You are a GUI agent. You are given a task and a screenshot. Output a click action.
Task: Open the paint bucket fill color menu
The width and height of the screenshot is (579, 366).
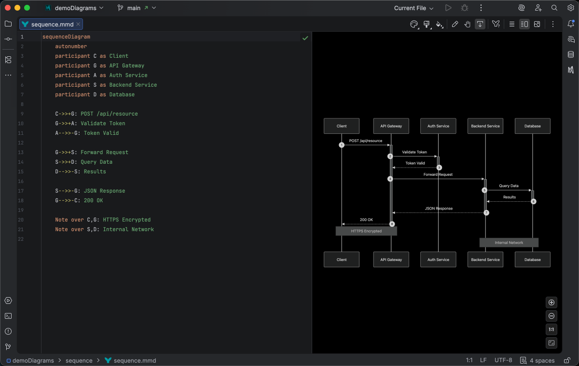pos(439,24)
